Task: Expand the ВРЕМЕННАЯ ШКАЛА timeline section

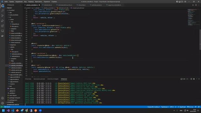Action: [x=13, y=105]
